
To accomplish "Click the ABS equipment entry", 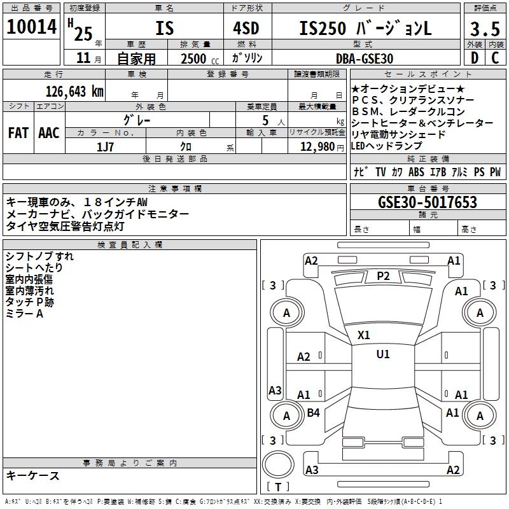I will 416,172.
